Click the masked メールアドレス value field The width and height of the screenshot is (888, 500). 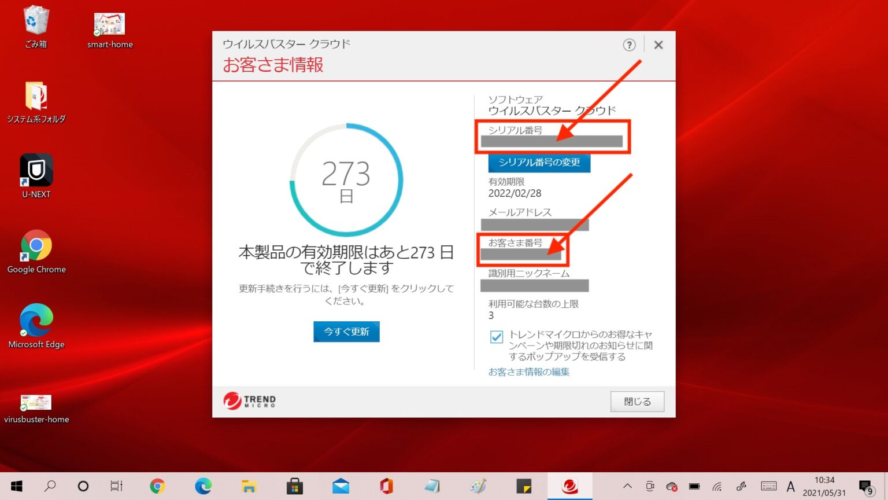(x=535, y=225)
